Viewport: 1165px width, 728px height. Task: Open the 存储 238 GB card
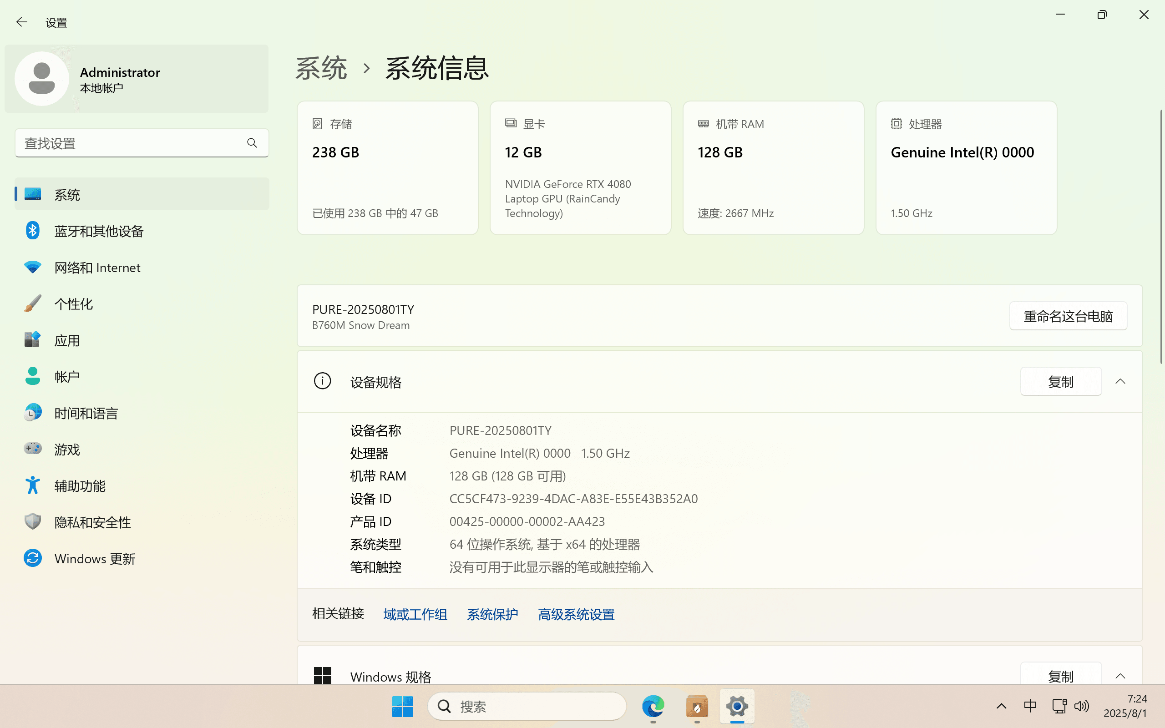coord(388,168)
